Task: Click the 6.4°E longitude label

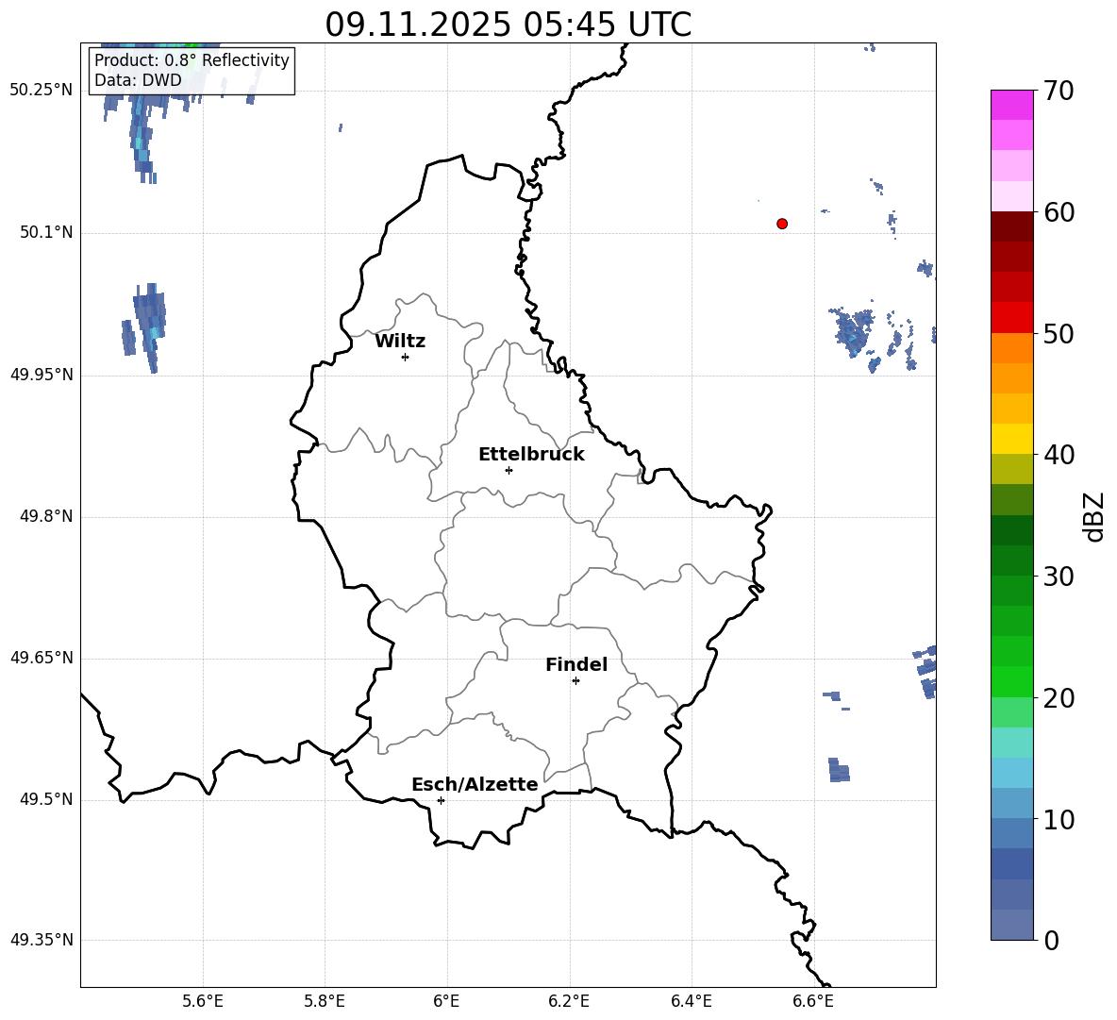Action: point(691,1001)
